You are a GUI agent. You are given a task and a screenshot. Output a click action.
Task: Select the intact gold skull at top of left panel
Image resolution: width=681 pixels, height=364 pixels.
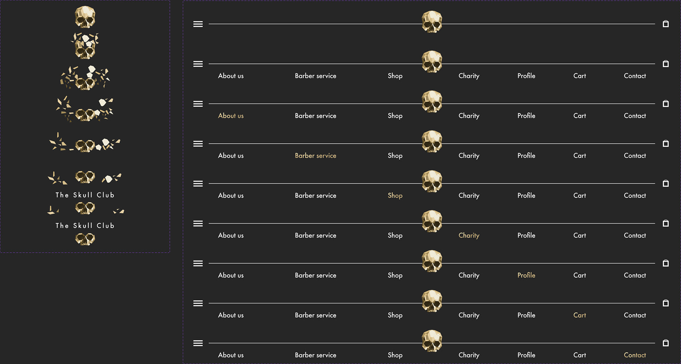85,17
